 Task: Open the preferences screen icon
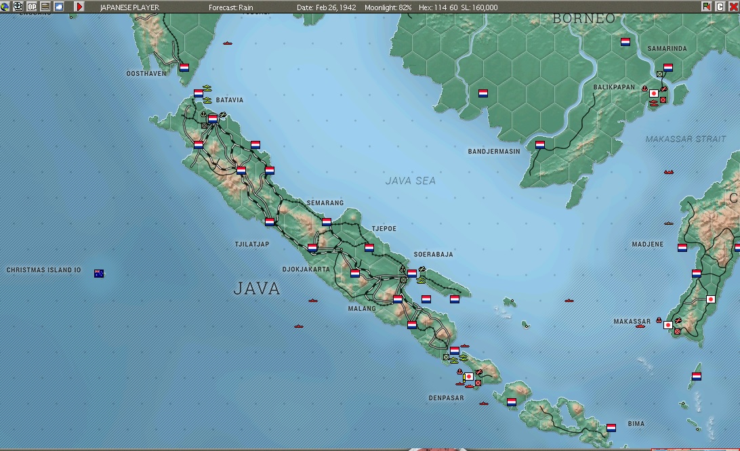[45, 6]
